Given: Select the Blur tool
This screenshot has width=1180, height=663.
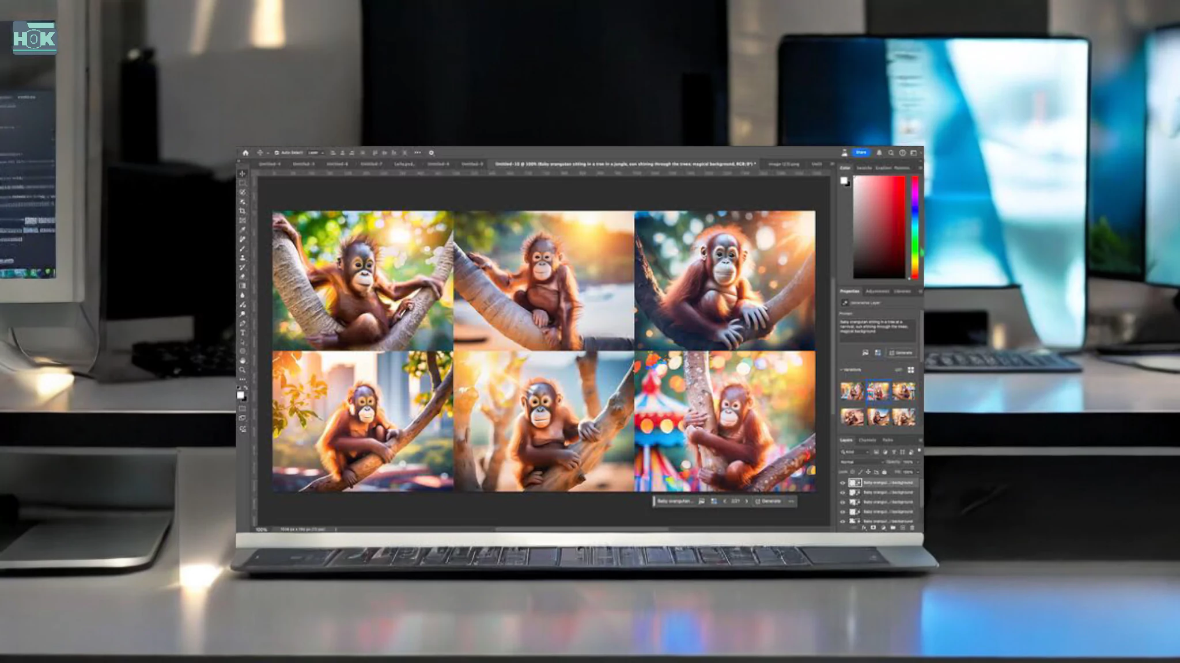Looking at the screenshot, I should pos(242,295).
